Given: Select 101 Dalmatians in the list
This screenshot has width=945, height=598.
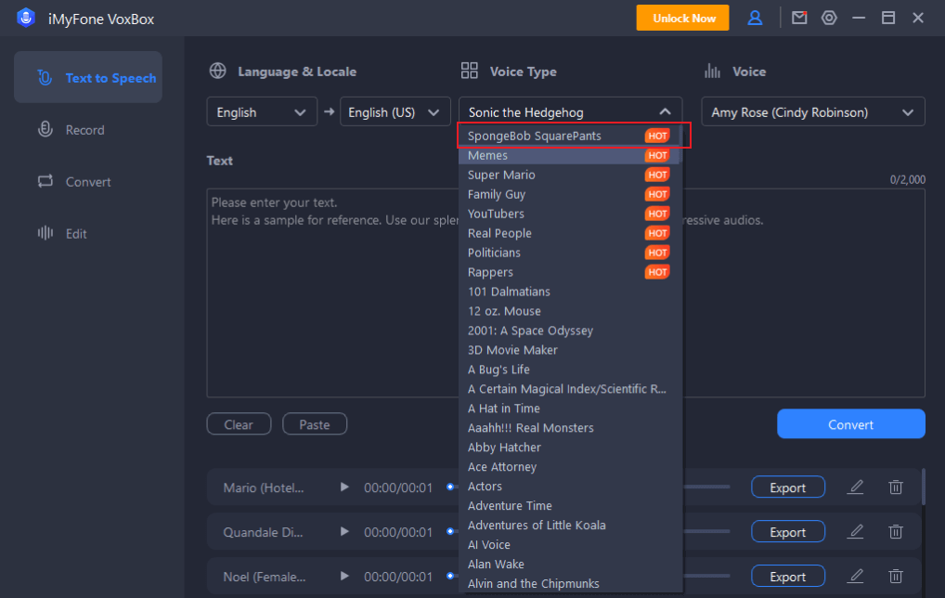Looking at the screenshot, I should pos(569,292).
